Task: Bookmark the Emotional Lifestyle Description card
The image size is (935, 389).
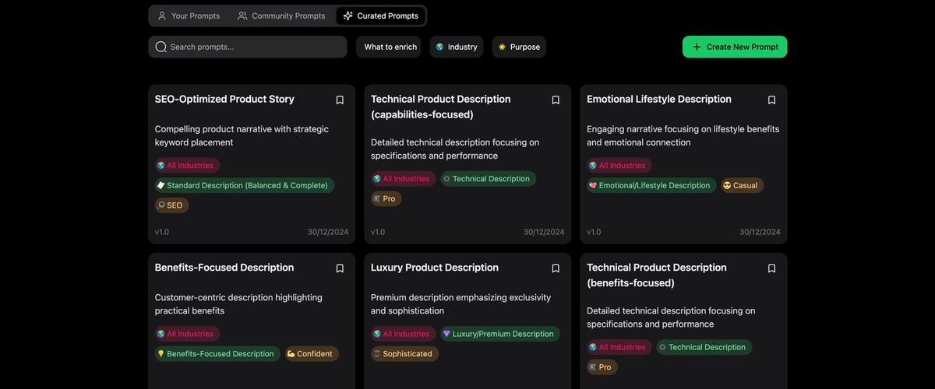Action: pos(771,100)
